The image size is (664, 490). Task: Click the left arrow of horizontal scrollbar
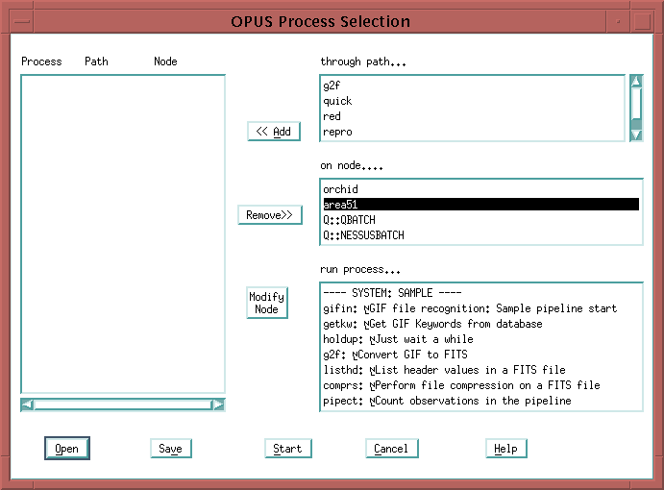click(x=27, y=404)
